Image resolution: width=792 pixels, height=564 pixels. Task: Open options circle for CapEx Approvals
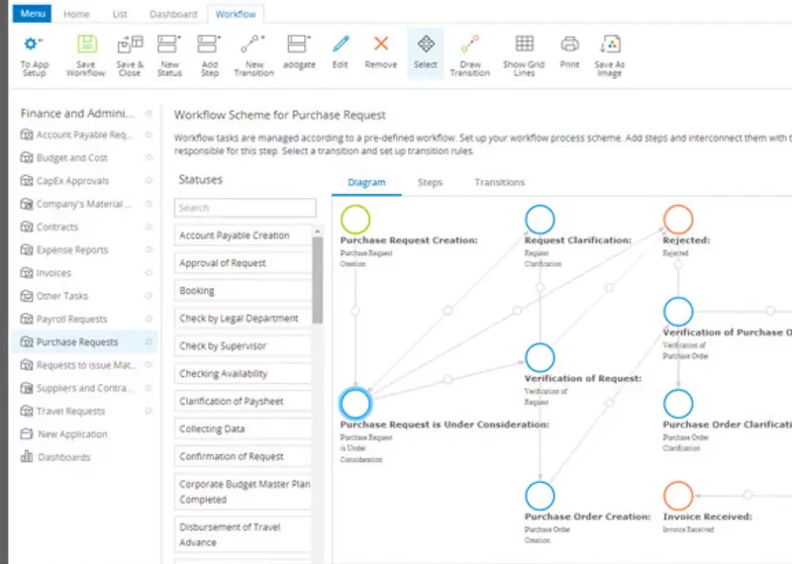(x=148, y=181)
